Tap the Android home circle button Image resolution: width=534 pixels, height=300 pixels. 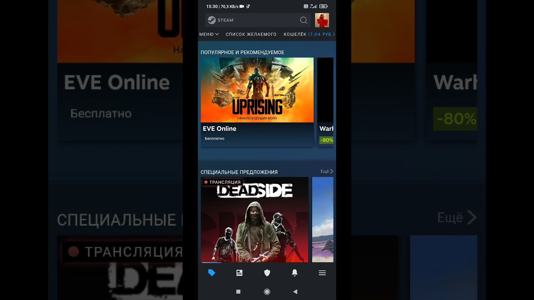click(267, 292)
